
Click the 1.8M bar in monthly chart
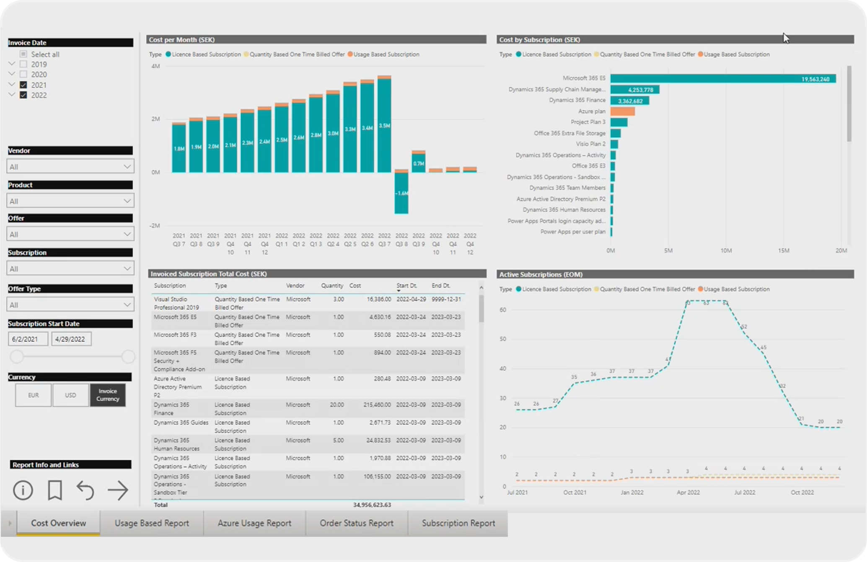tap(179, 148)
